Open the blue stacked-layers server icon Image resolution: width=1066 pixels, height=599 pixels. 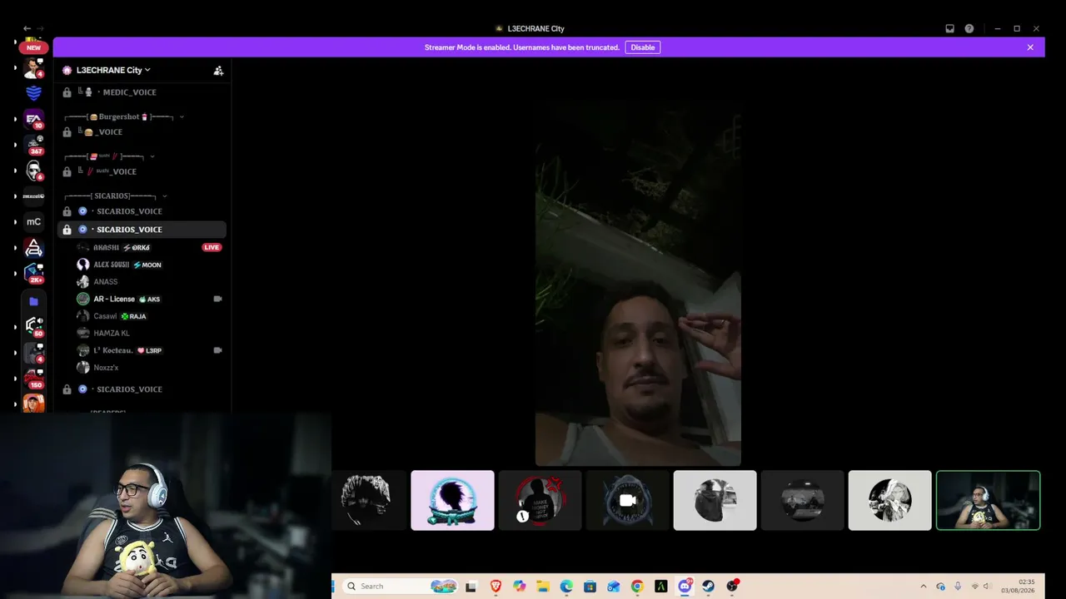(x=33, y=93)
